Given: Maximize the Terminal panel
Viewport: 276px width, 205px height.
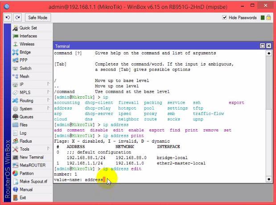Looking at the screenshot, I should (x=262, y=46).
